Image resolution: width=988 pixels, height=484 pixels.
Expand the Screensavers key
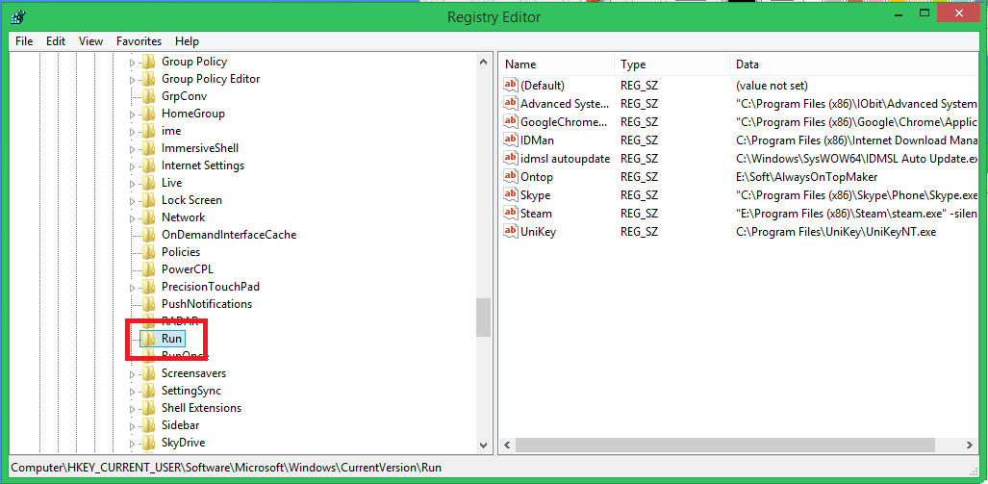[132, 374]
